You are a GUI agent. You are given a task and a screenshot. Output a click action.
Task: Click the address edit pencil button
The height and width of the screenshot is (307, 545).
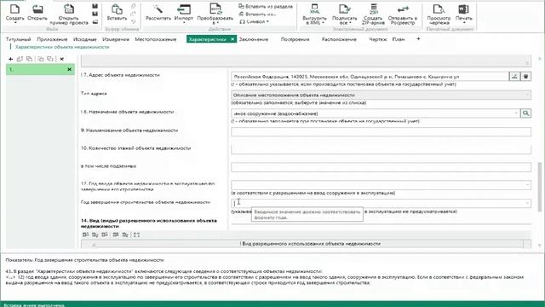[x=514, y=76]
